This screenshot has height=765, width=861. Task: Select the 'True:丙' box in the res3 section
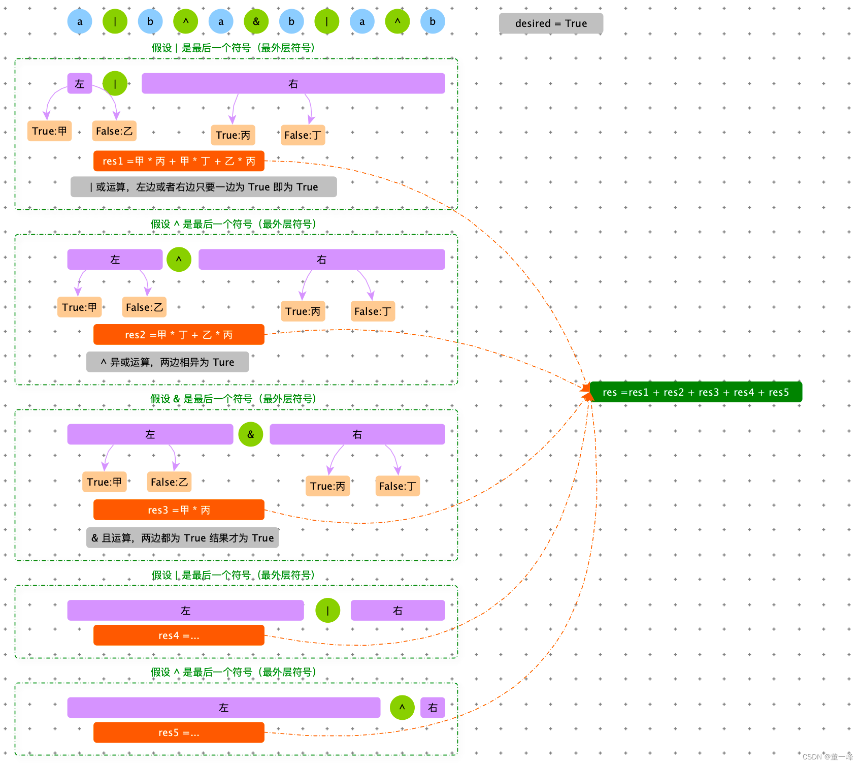328,486
